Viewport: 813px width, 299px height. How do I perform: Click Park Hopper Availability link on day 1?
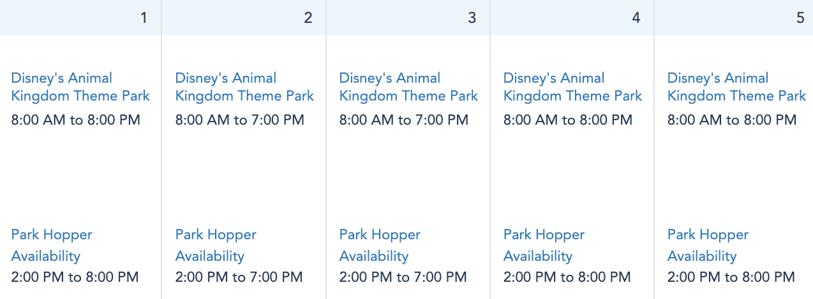tap(52, 246)
